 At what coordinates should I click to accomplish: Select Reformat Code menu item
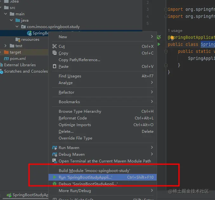tap(102, 118)
